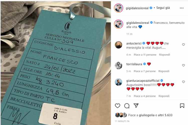The image size is (188, 125).
Task: Like torrisilaura's comment with heart
Action: (183, 65)
